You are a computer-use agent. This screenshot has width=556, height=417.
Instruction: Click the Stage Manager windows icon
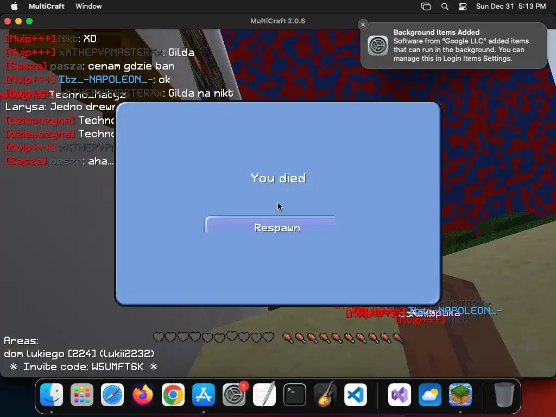point(426,7)
